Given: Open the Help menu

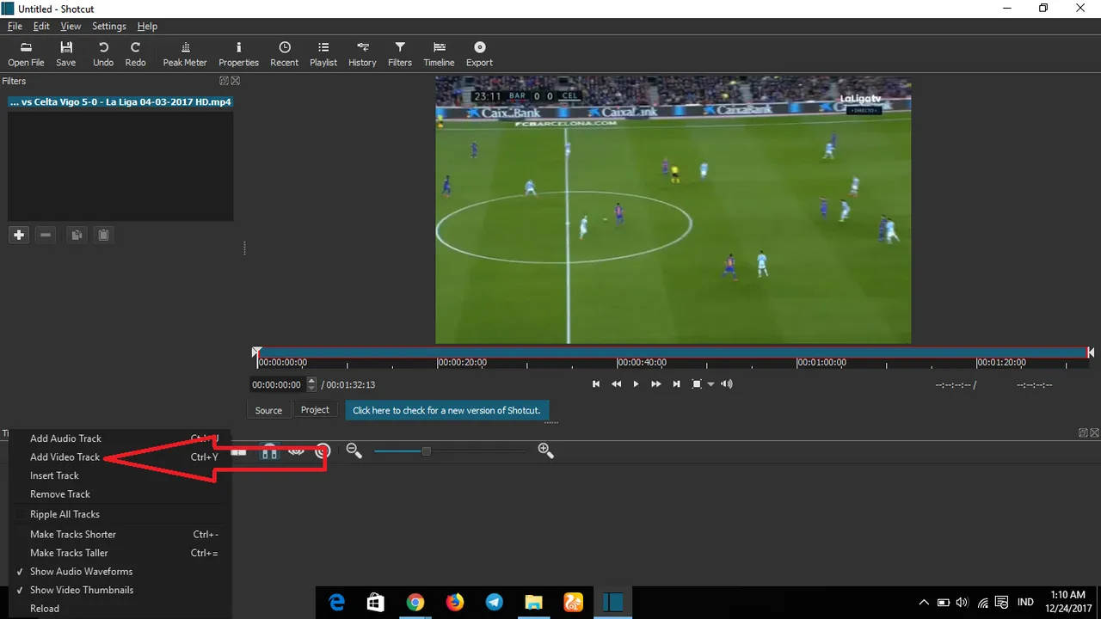Looking at the screenshot, I should click(147, 27).
